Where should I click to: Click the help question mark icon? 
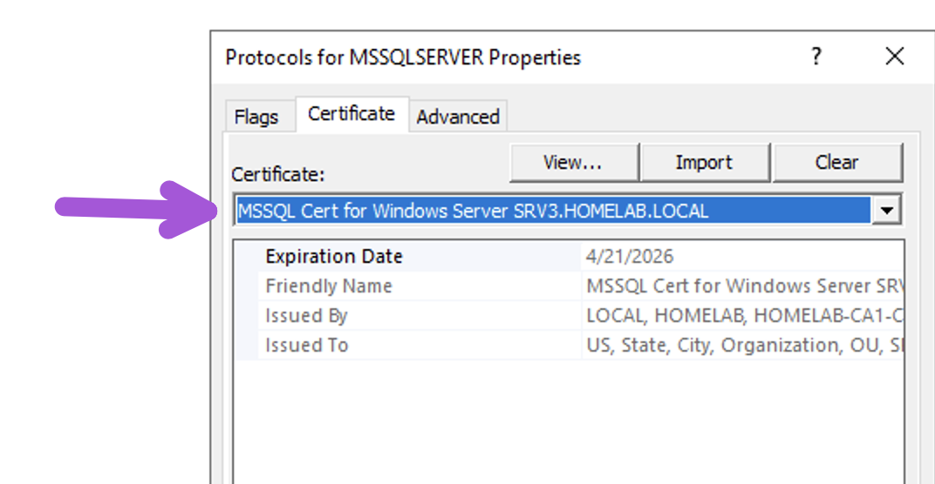point(816,57)
